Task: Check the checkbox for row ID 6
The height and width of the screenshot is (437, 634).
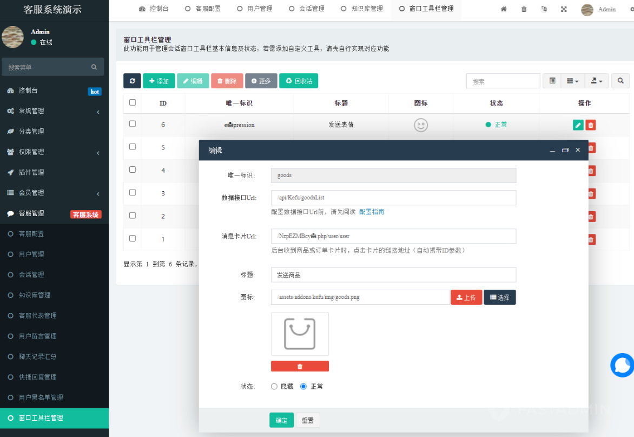Action: point(133,124)
